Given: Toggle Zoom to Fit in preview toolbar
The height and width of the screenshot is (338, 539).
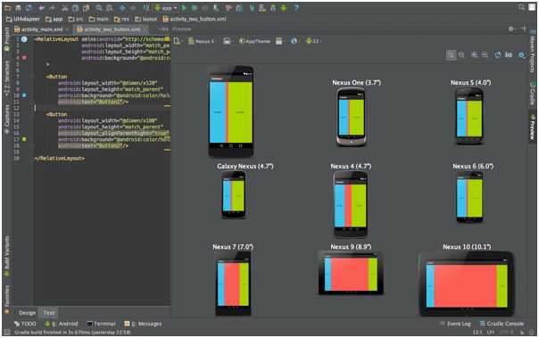Looking at the screenshot, I should [451, 54].
